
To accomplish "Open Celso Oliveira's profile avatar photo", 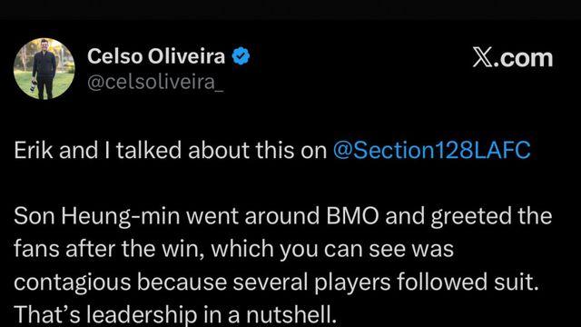I will [44, 69].
